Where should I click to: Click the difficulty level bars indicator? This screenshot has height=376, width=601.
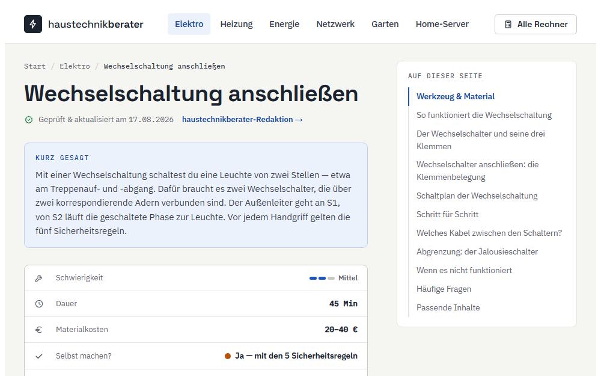(x=322, y=278)
